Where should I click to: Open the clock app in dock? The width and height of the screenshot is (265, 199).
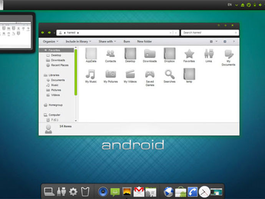coord(204,192)
